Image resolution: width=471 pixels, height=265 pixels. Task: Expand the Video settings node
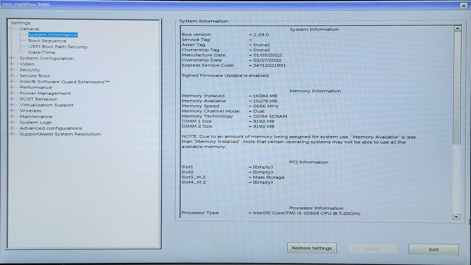pos(12,64)
